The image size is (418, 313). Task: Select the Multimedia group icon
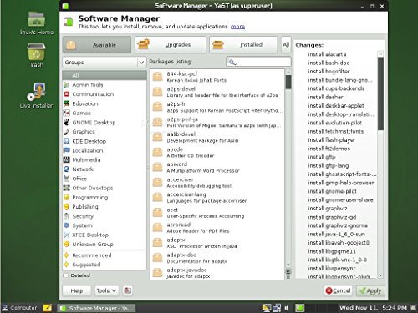(66, 159)
